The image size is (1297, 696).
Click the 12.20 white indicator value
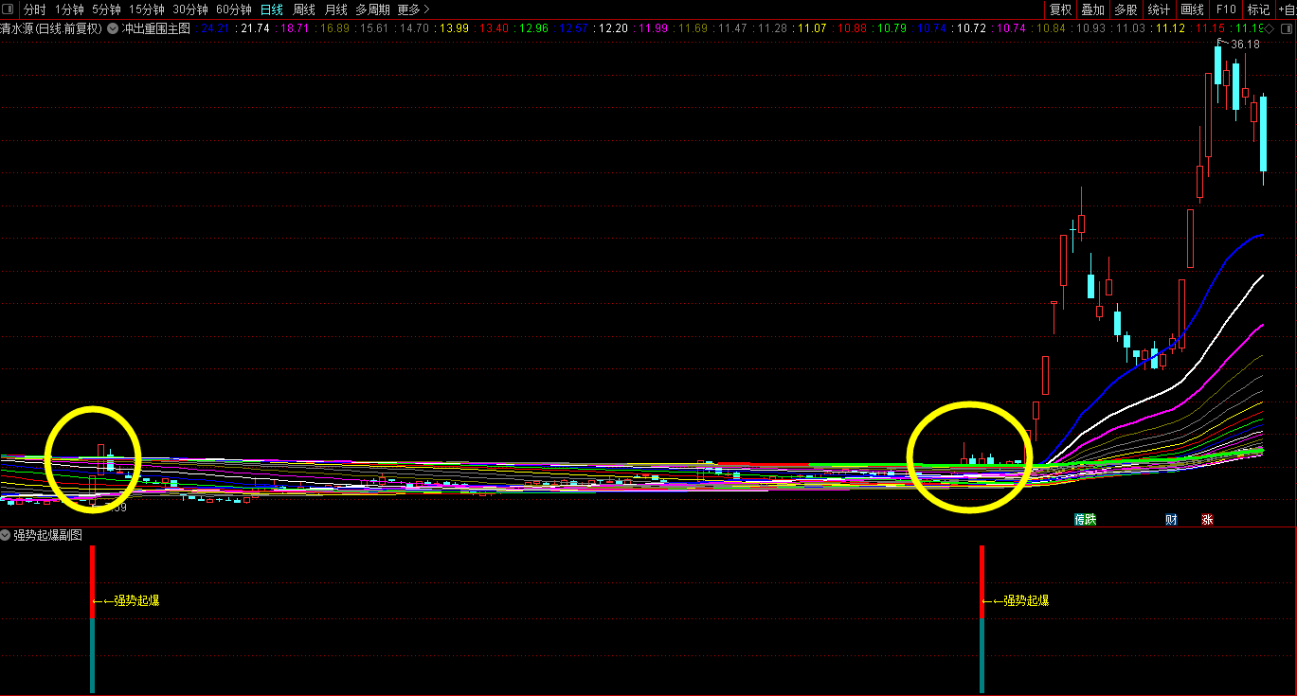tap(613, 28)
